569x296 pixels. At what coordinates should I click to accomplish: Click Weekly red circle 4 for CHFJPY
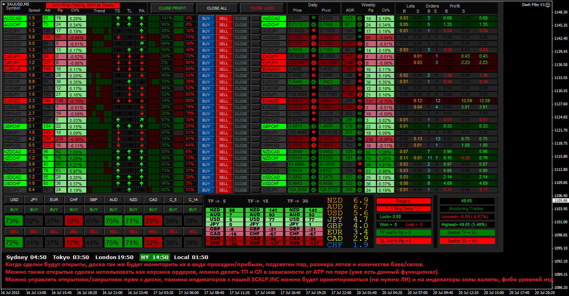click(x=359, y=63)
